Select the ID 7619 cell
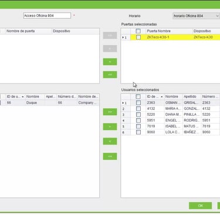 tap(155, 126)
